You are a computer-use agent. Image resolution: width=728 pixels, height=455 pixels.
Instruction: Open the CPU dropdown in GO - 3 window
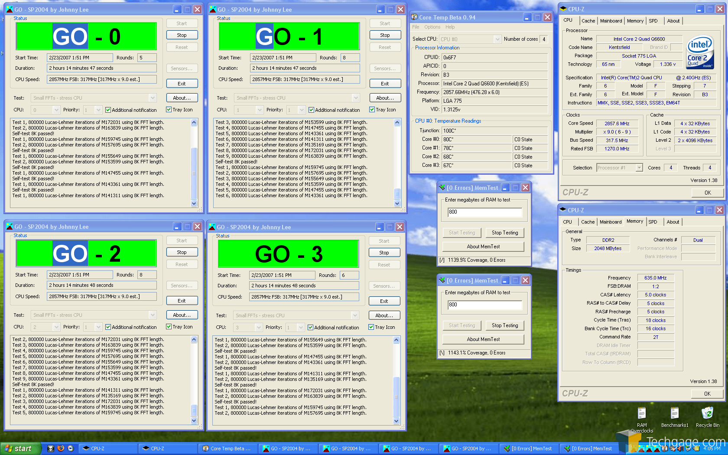pos(258,328)
